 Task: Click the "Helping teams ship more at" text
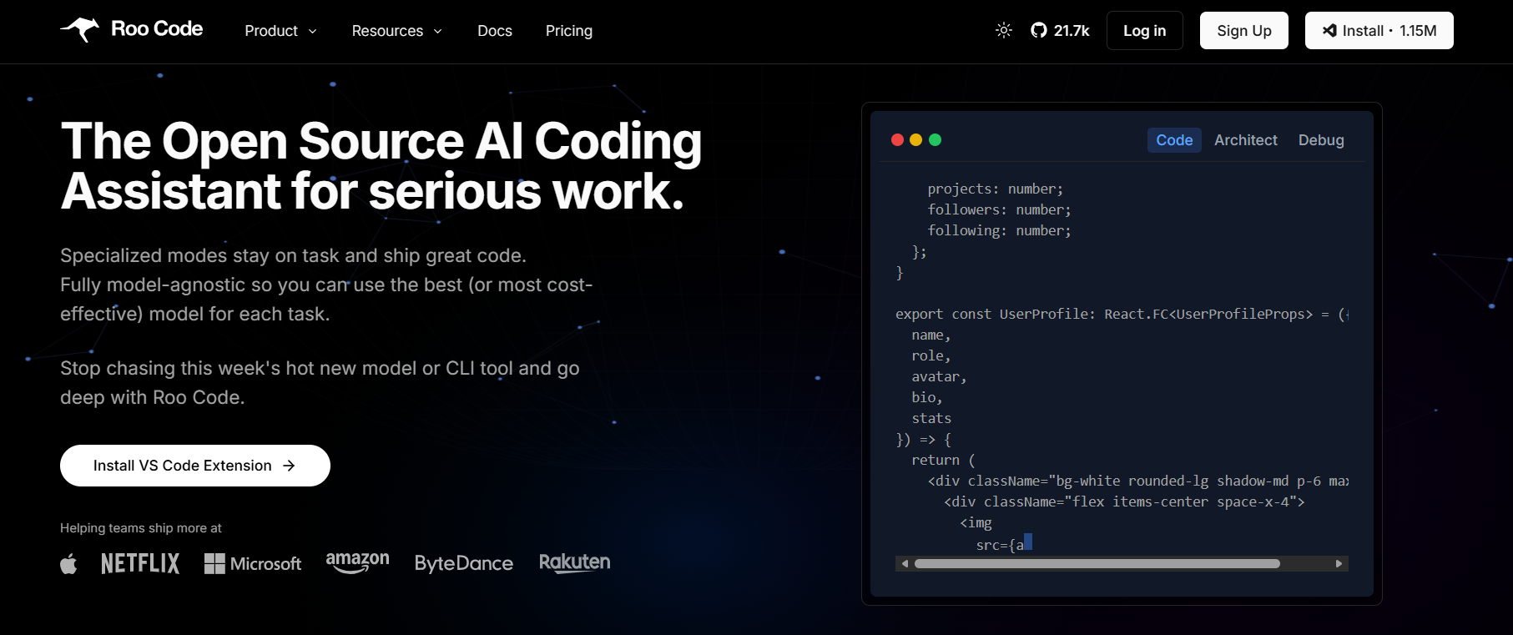[141, 528]
